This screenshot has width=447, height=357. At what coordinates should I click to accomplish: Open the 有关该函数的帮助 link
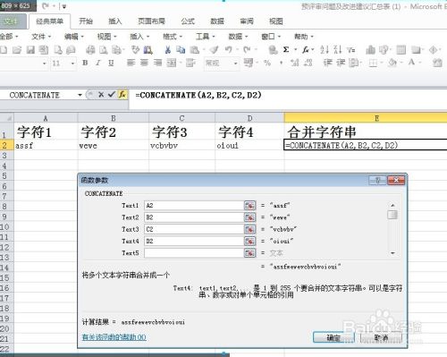114,337
